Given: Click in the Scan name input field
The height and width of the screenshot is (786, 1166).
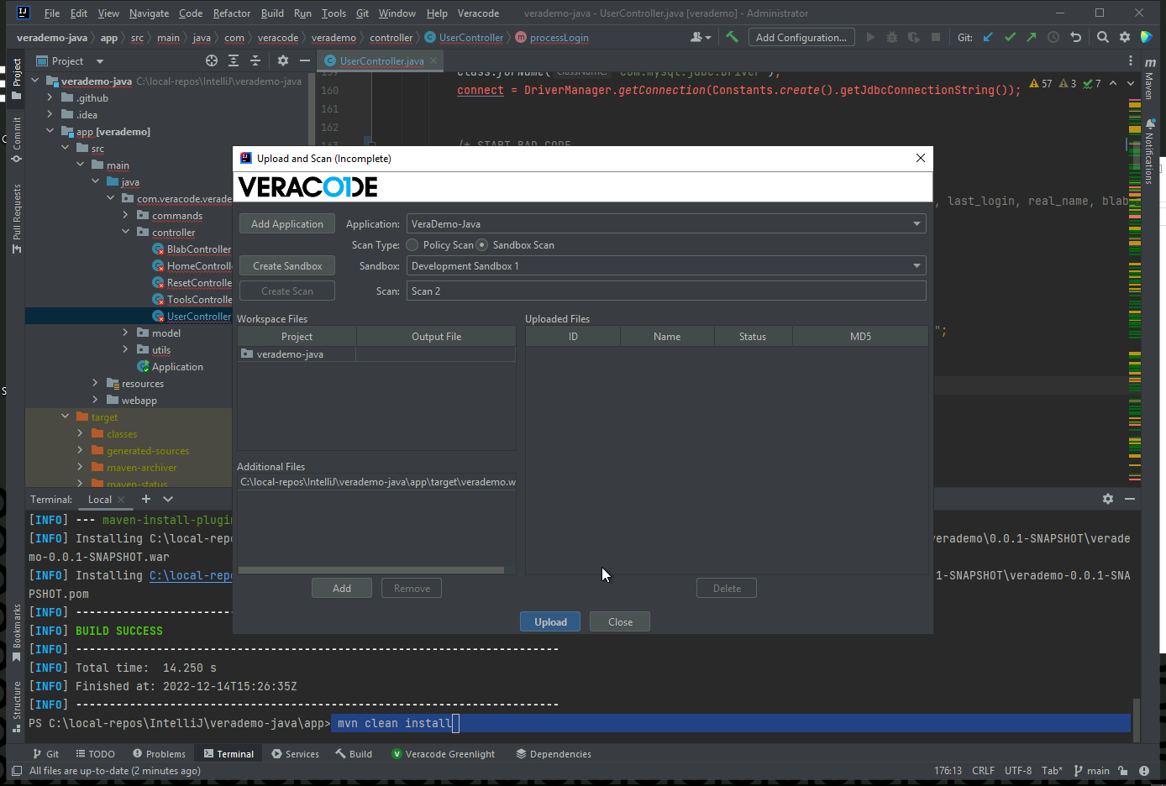Looking at the screenshot, I should (x=666, y=291).
